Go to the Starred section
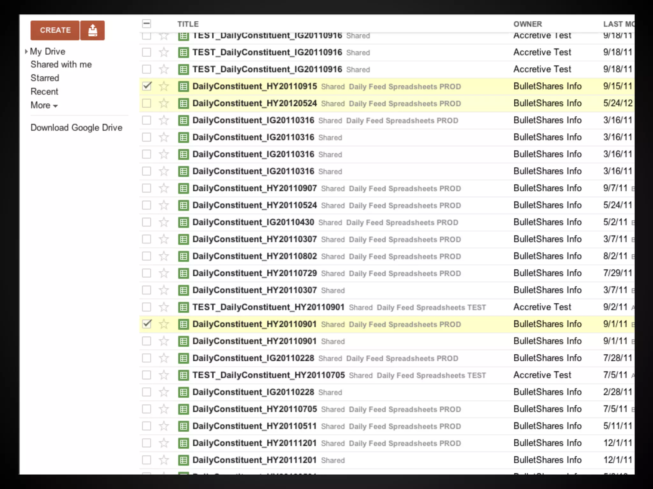653x489 pixels. (45, 78)
